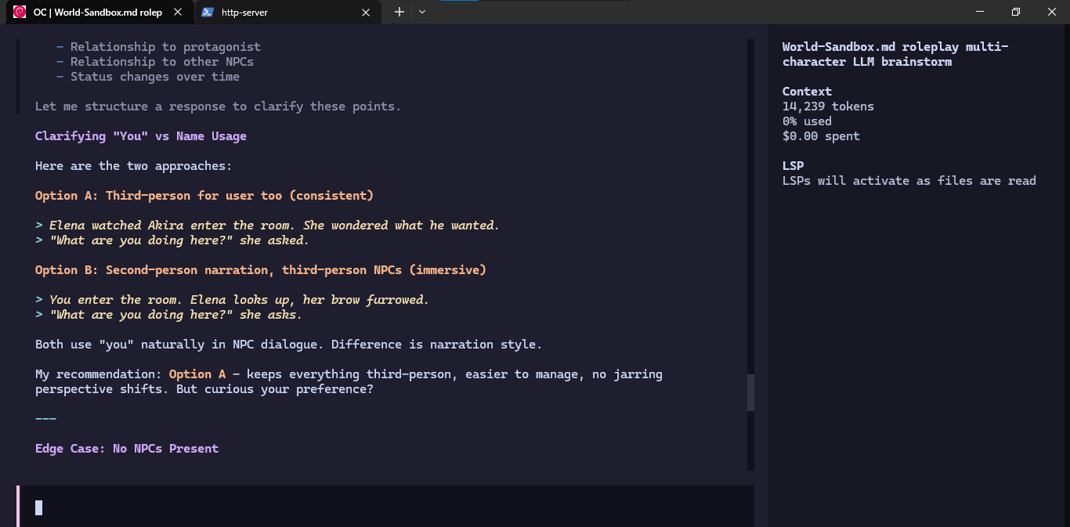1070x527 pixels.
Task: Click the '$0.00 spent' value
Action: point(821,136)
